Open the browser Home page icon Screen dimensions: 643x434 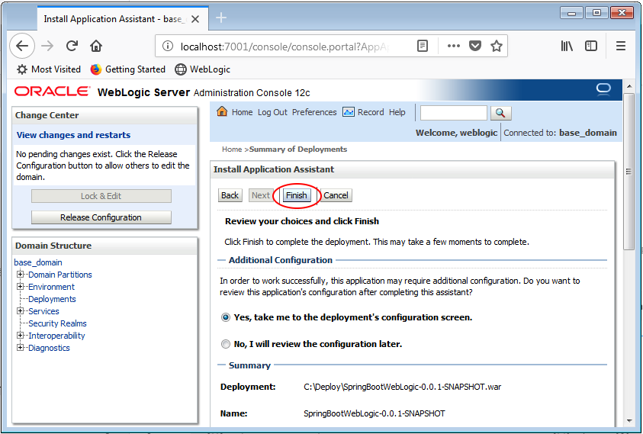coord(96,46)
